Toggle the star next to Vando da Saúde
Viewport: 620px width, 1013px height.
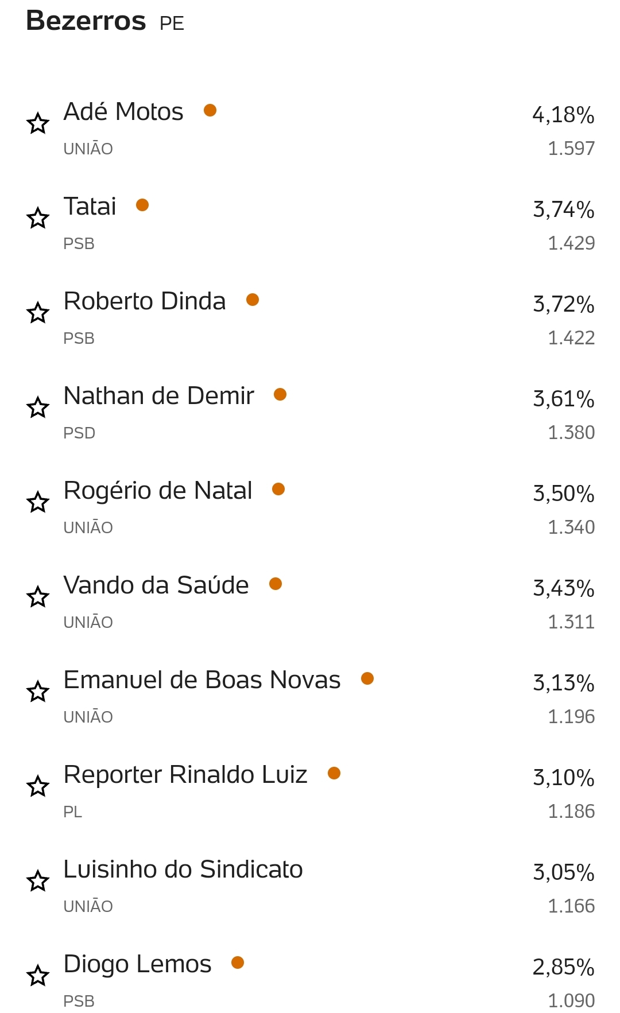(x=38, y=597)
